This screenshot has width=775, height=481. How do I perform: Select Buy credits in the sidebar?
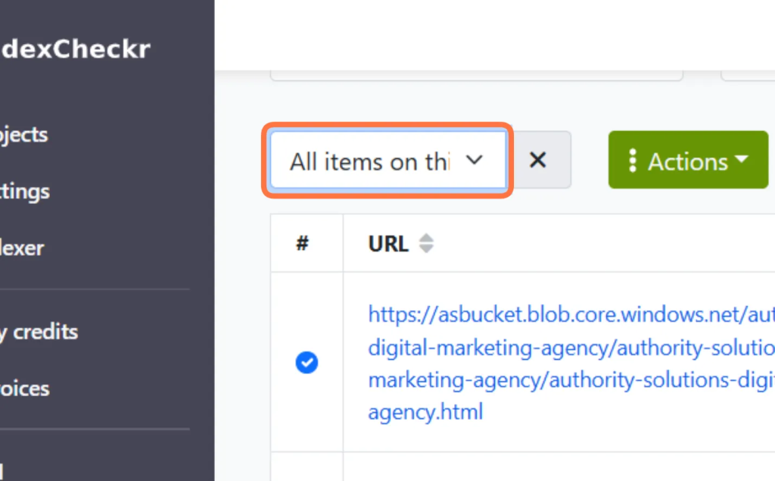tap(39, 332)
